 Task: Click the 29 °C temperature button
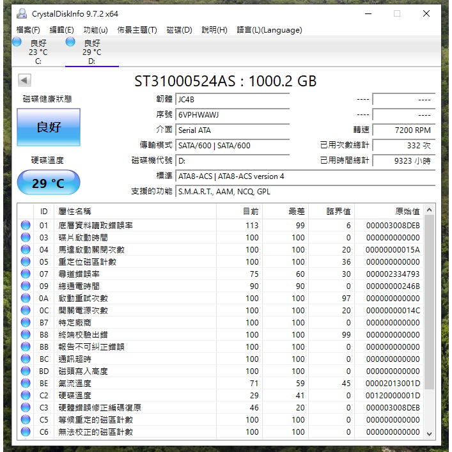coord(49,182)
